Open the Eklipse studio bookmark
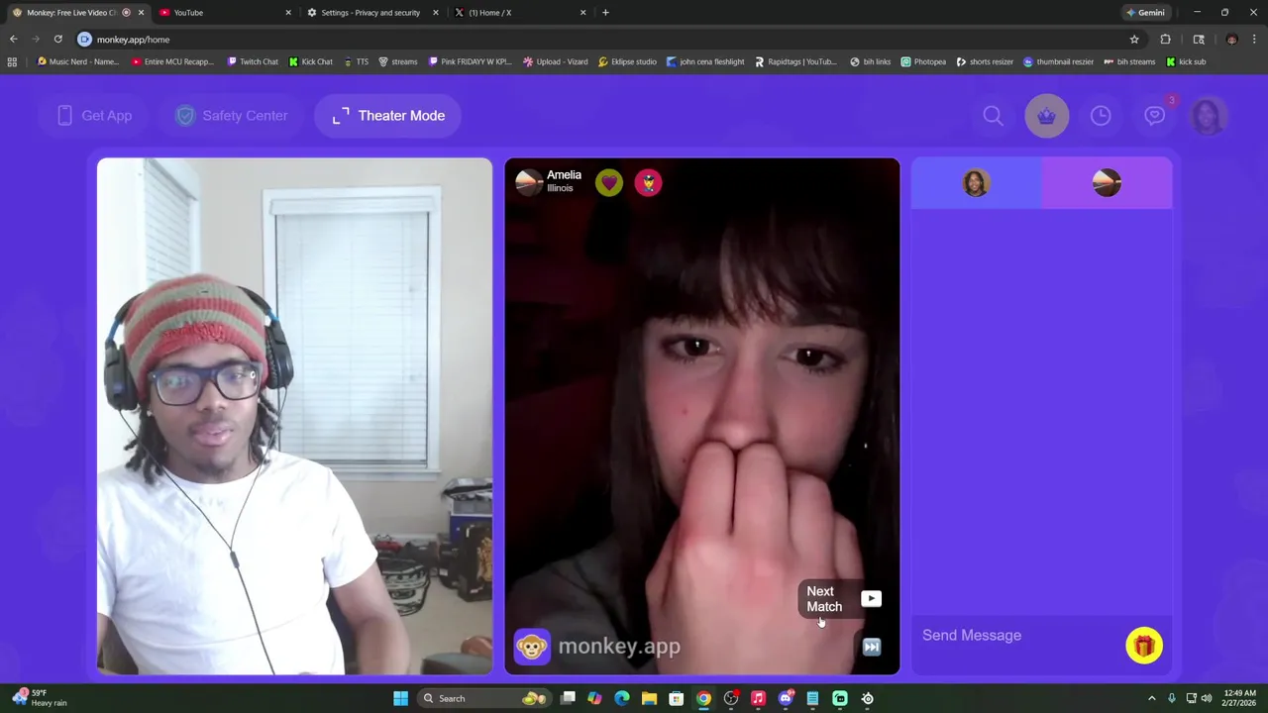The width and height of the screenshot is (1268, 713). [x=627, y=61]
